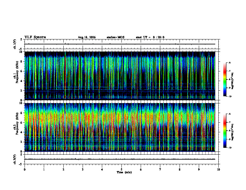Screen dimensions: 246x190
Task: Click the "ch.3(V)" waveform axis label
Action: point(15,160)
